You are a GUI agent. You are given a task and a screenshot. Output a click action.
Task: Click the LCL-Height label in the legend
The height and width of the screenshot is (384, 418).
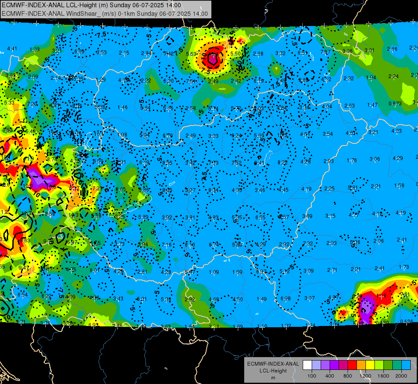tap(273, 371)
